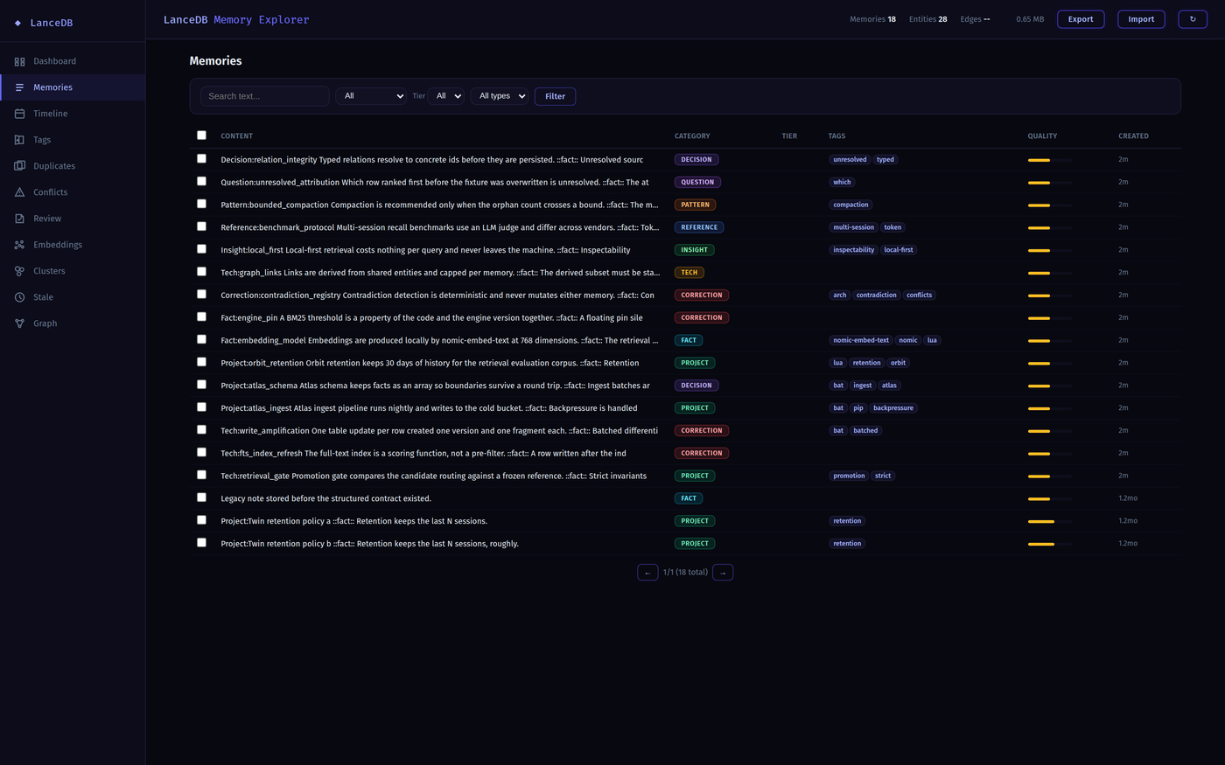
Task: Open the first 'All' category dropdown
Action: coord(371,96)
